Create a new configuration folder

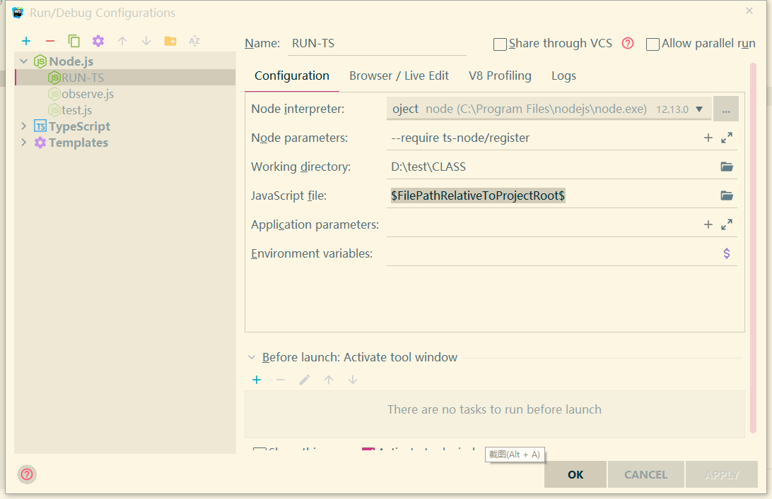pyautogui.click(x=170, y=41)
